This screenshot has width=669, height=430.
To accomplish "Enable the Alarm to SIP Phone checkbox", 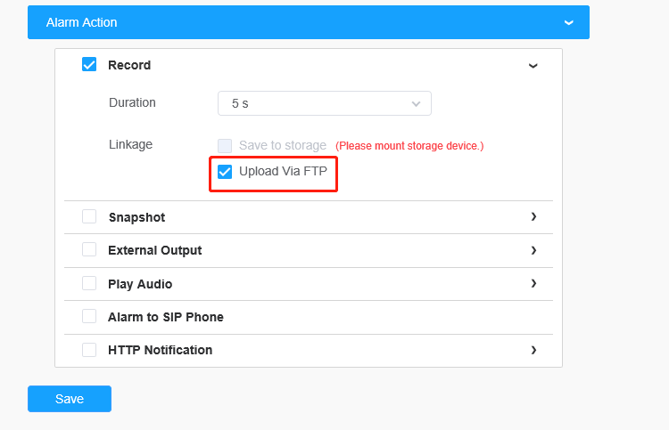I will (89, 316).
